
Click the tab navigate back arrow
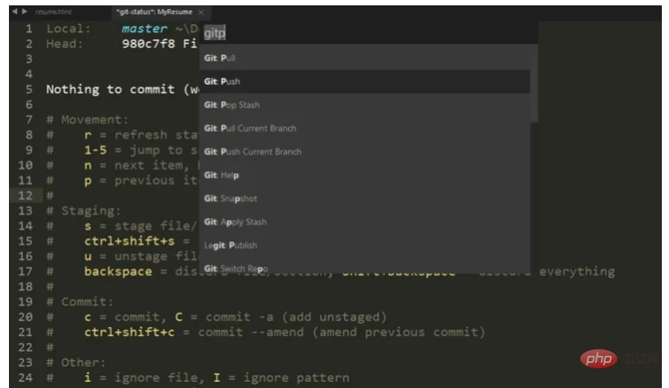tap(15, 12)
